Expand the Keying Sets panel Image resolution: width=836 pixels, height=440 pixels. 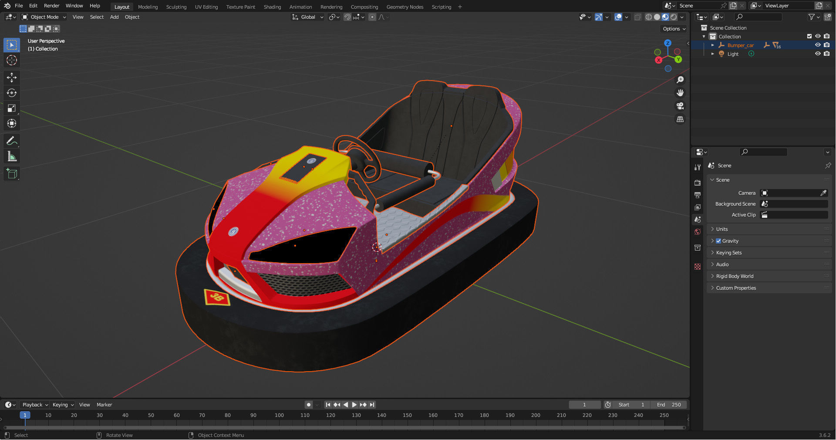pos(769,253)
